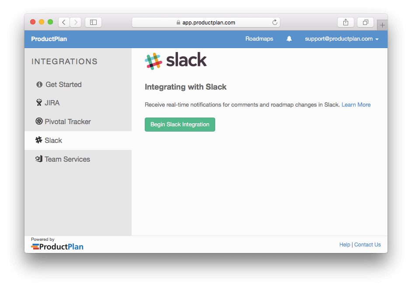412x288 pixels.
Task: Switch to the Team Services integration tab
Action: point(78,159)
